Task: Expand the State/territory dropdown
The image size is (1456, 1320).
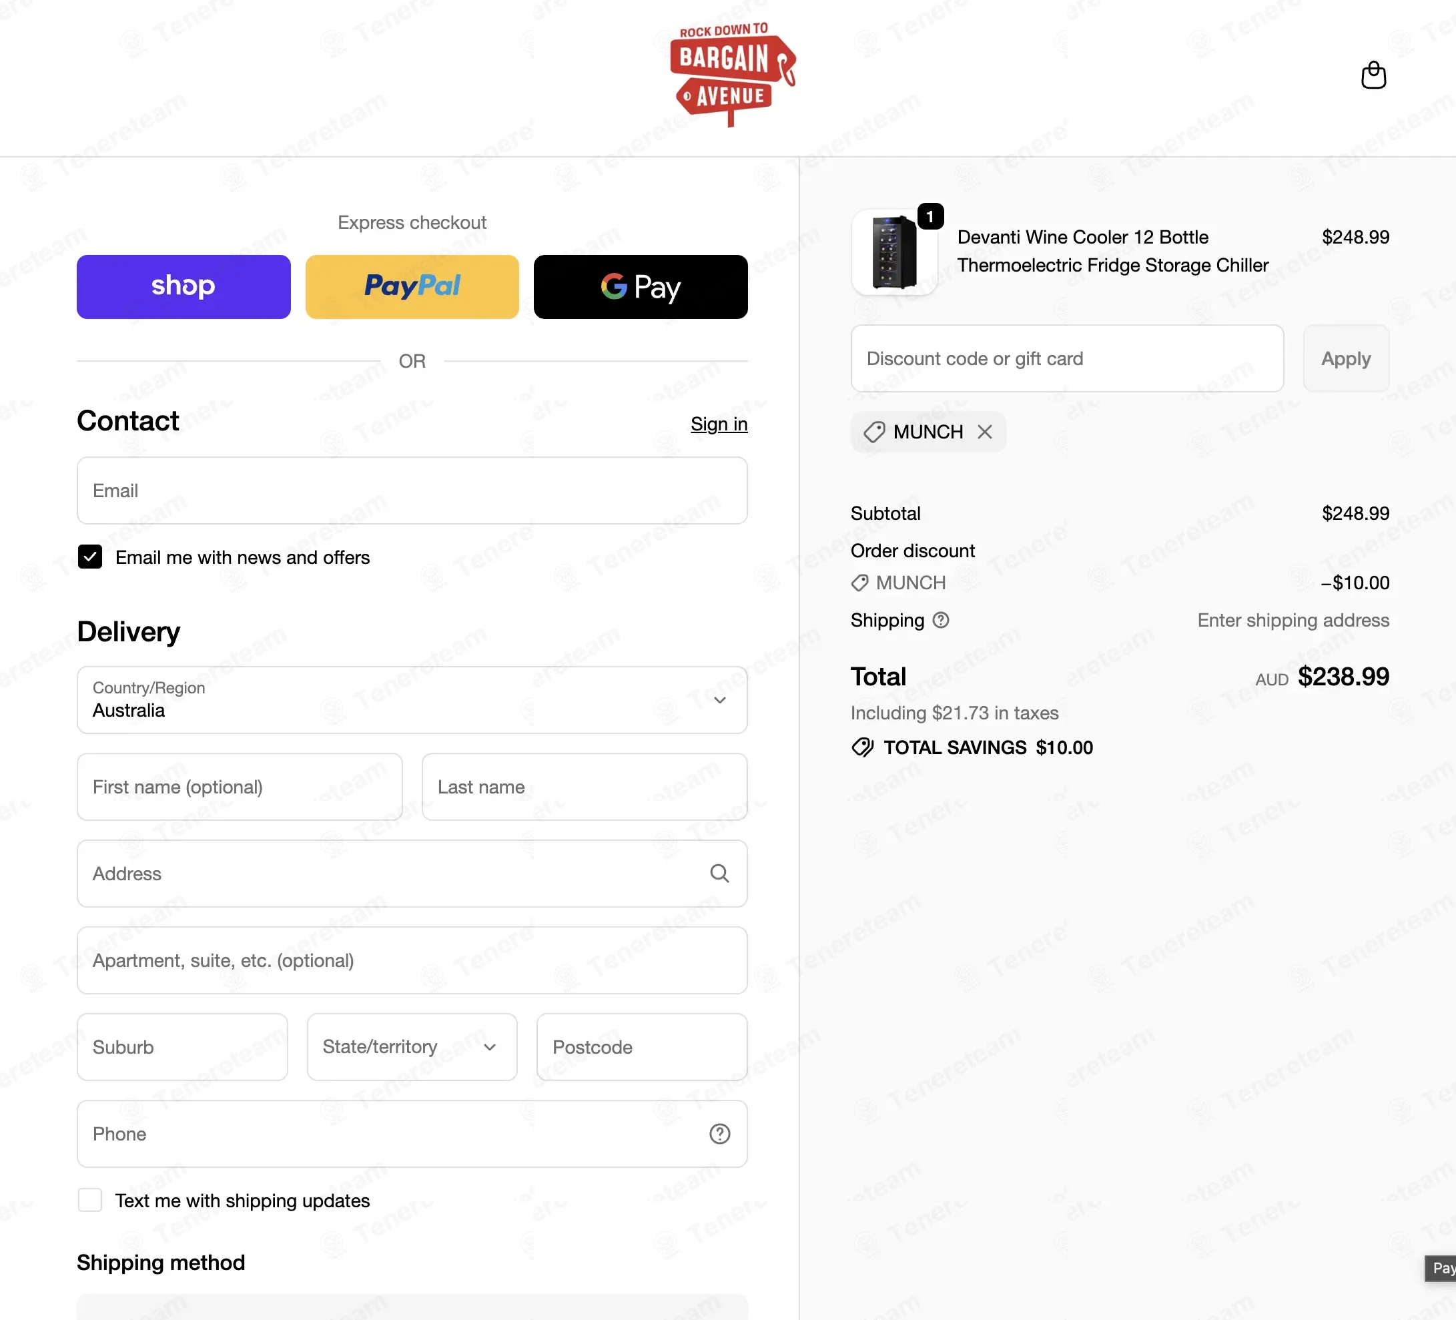Action: click(x=412, y=1047)
